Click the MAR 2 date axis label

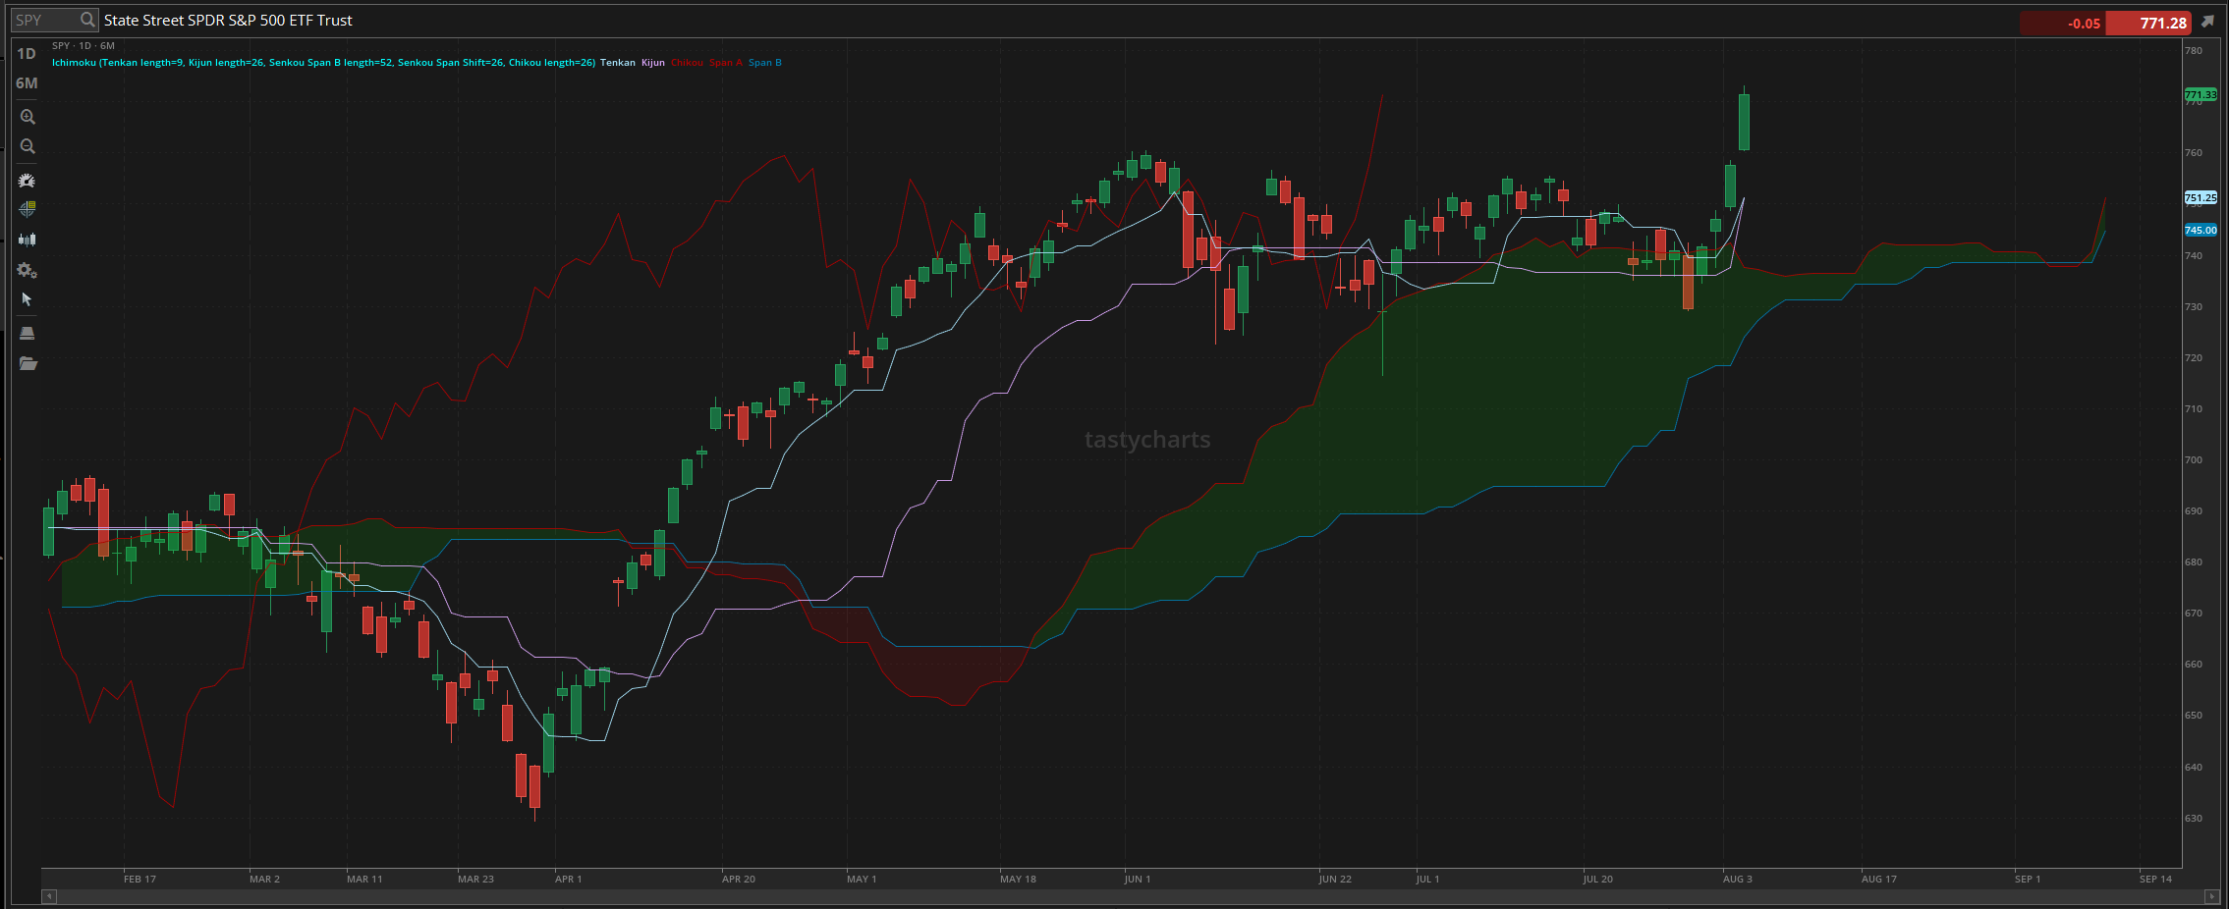coord(264,880)
